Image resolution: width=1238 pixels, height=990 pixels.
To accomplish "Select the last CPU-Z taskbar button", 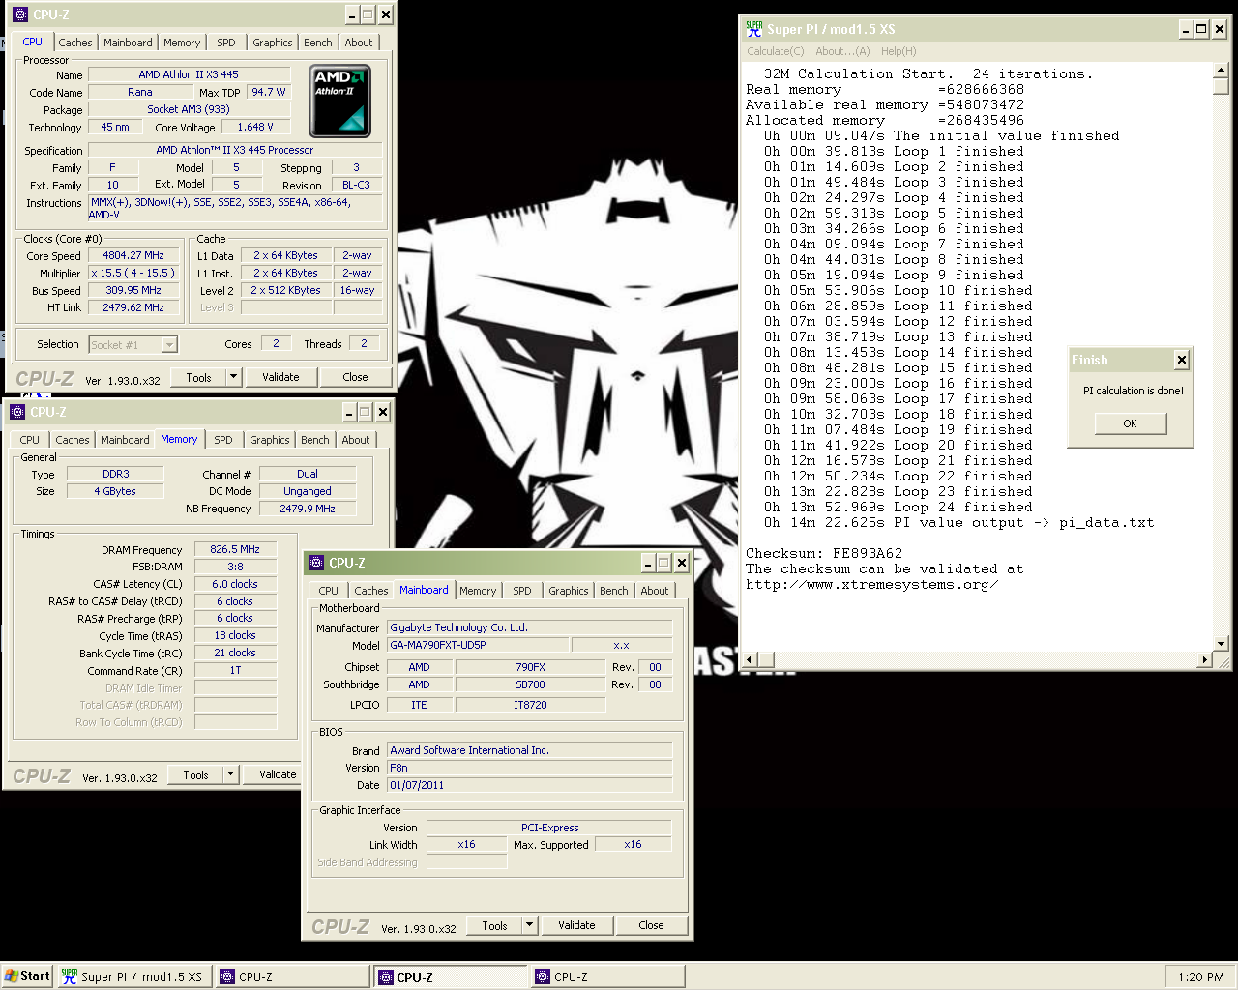I will coord(608,976).
